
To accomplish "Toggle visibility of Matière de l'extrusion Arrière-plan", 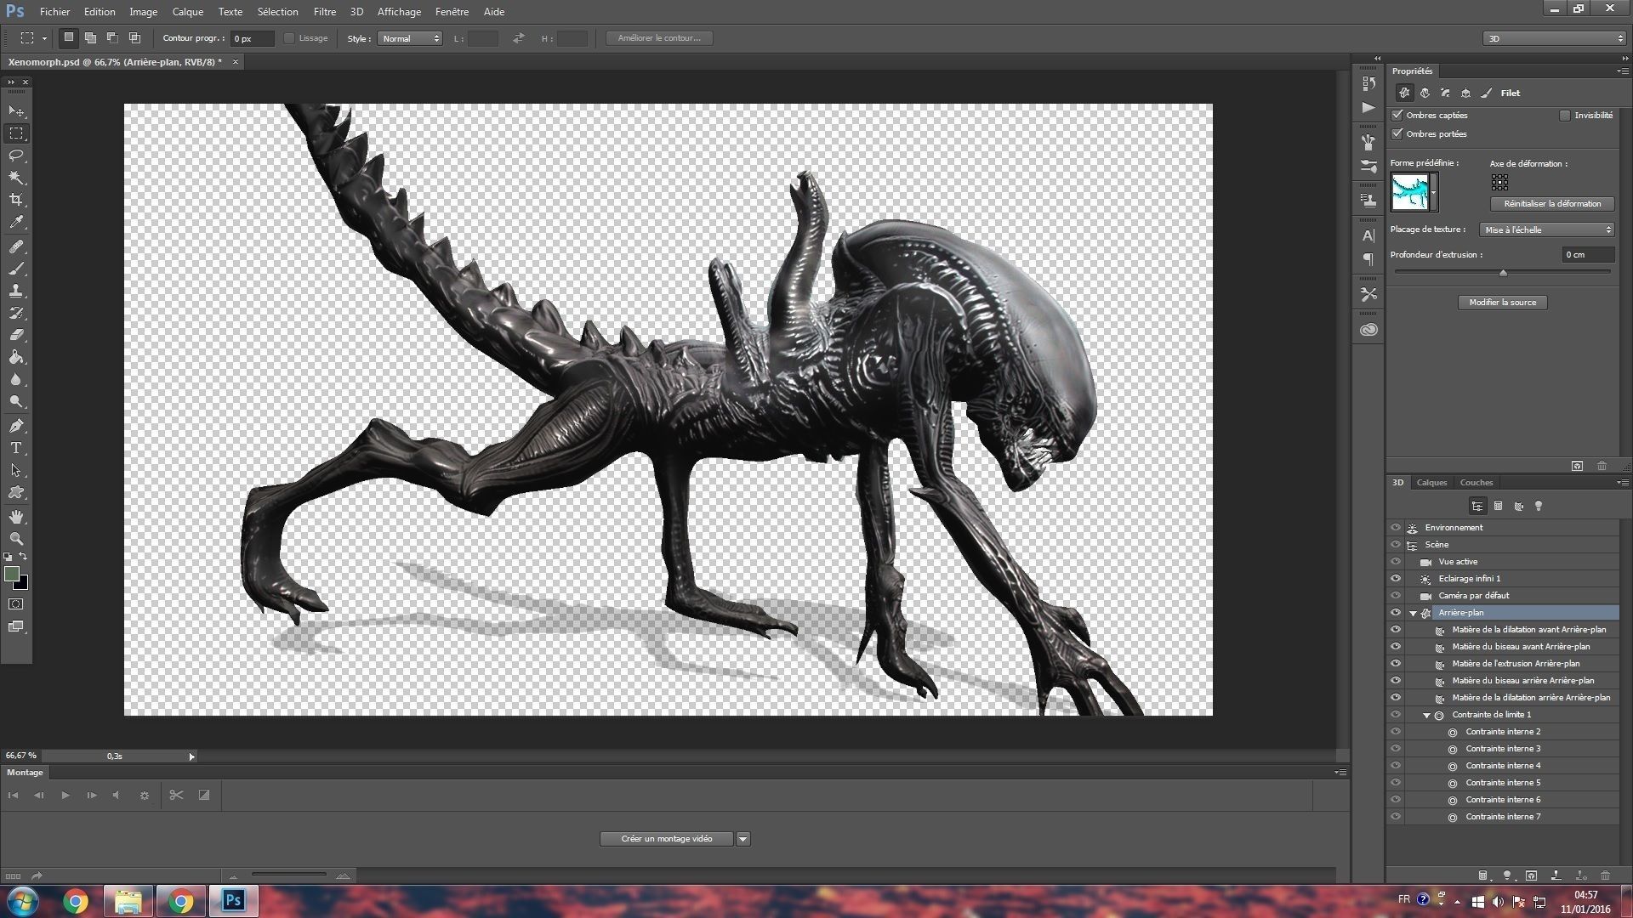I will pyautogui.click(x=1396, y=664).
